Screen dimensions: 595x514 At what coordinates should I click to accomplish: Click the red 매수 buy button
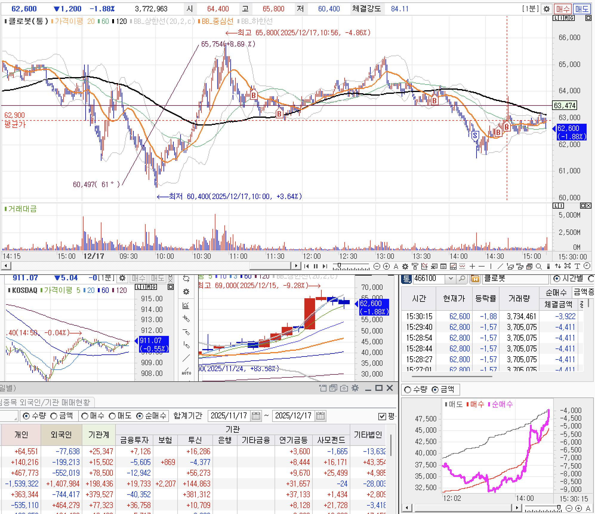pyautogui.click(x=563, y=9)
